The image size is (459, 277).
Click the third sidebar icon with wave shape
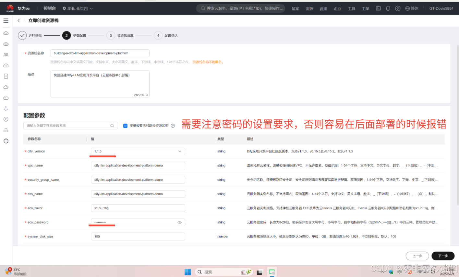pos(6,54)
